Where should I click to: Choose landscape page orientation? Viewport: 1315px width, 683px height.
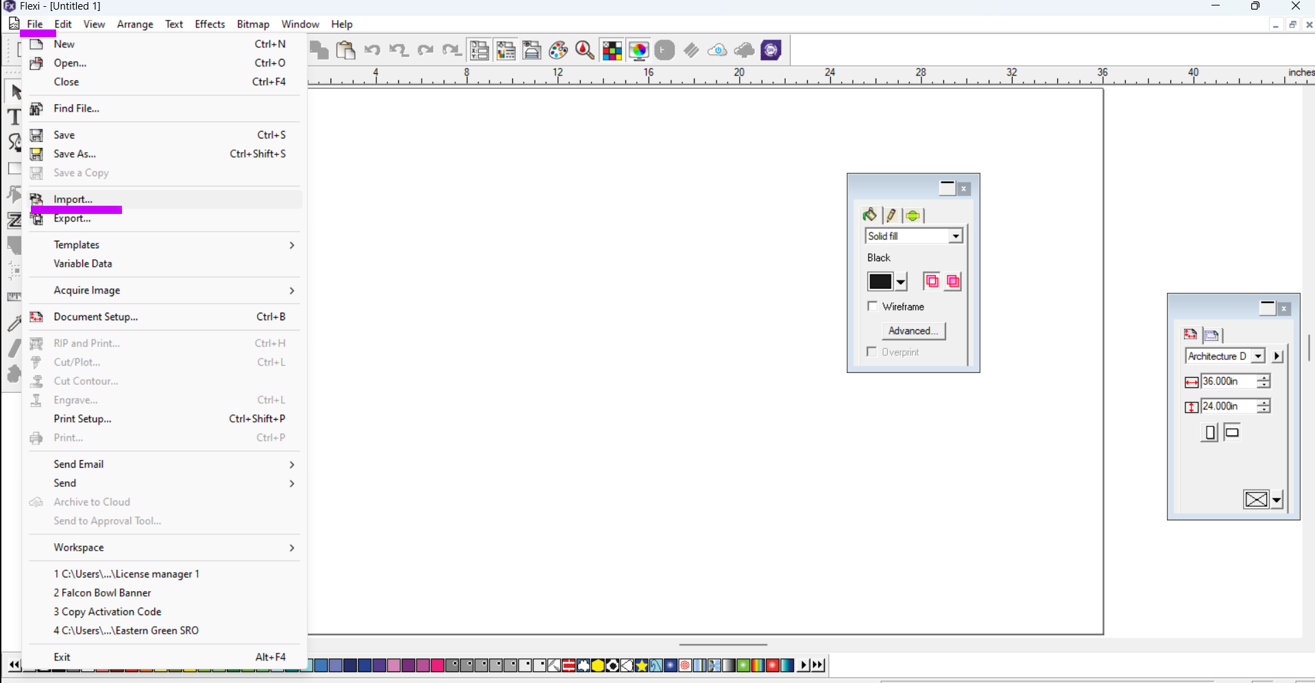coord(1232,433)
